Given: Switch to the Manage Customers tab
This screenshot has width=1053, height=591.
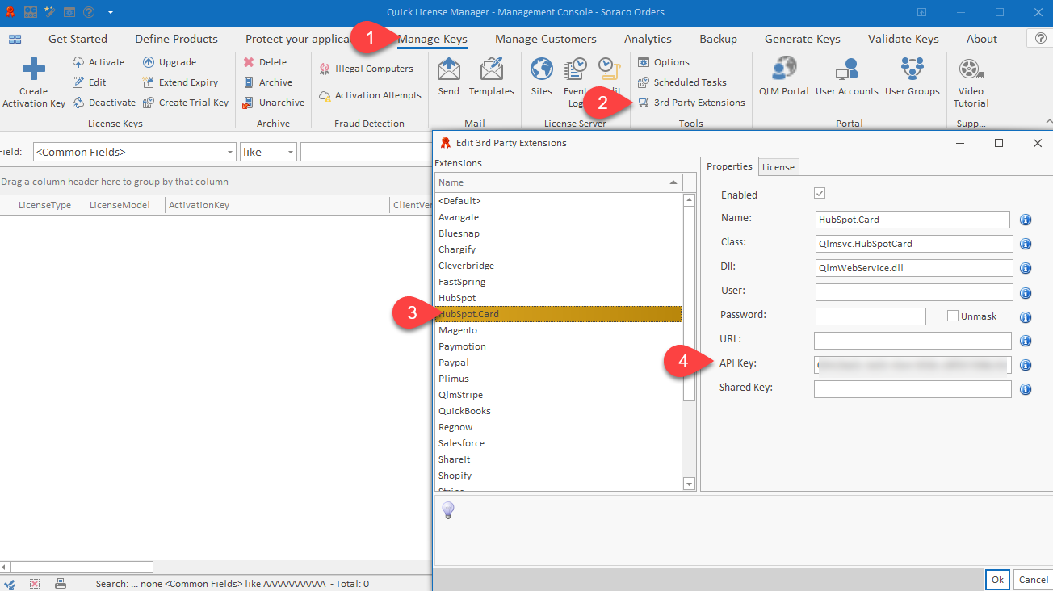Looking at the screenshot, I should pos(546,39).
